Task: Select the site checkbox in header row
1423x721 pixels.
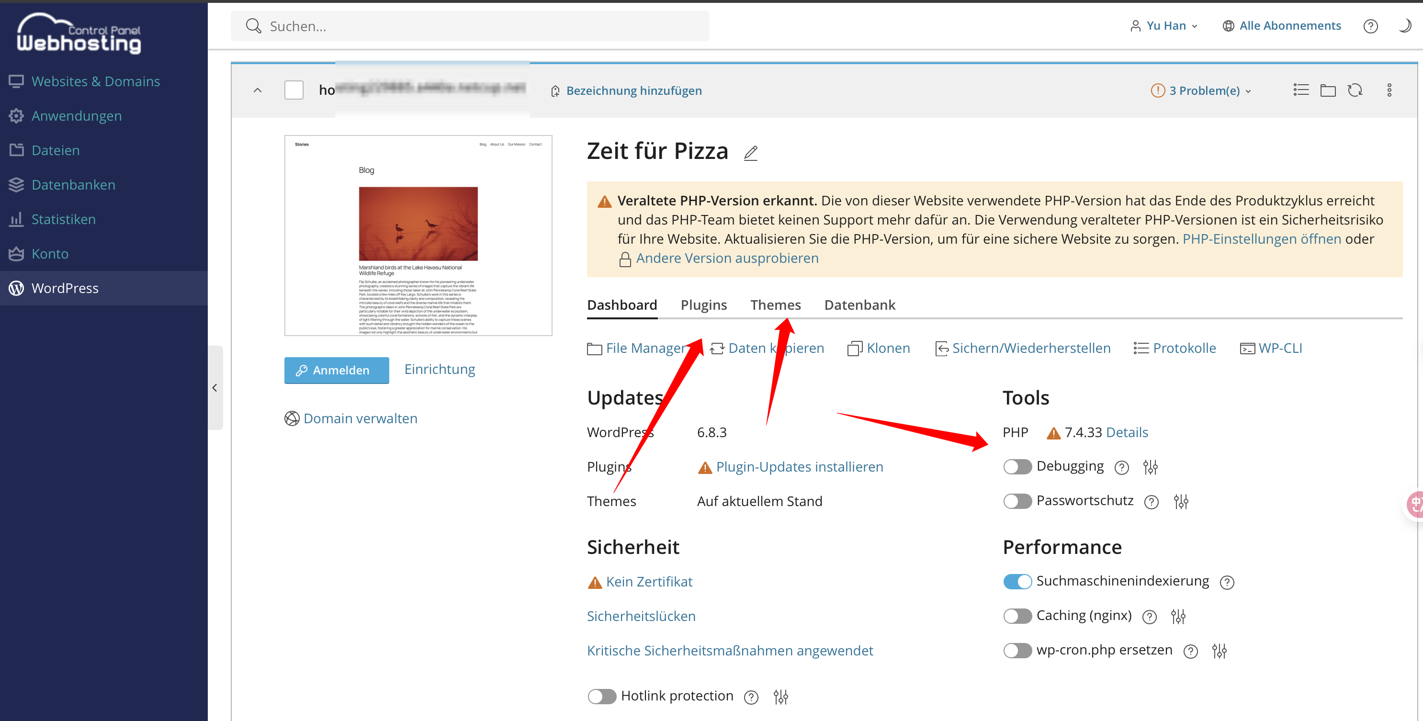Action: (294, 90)
